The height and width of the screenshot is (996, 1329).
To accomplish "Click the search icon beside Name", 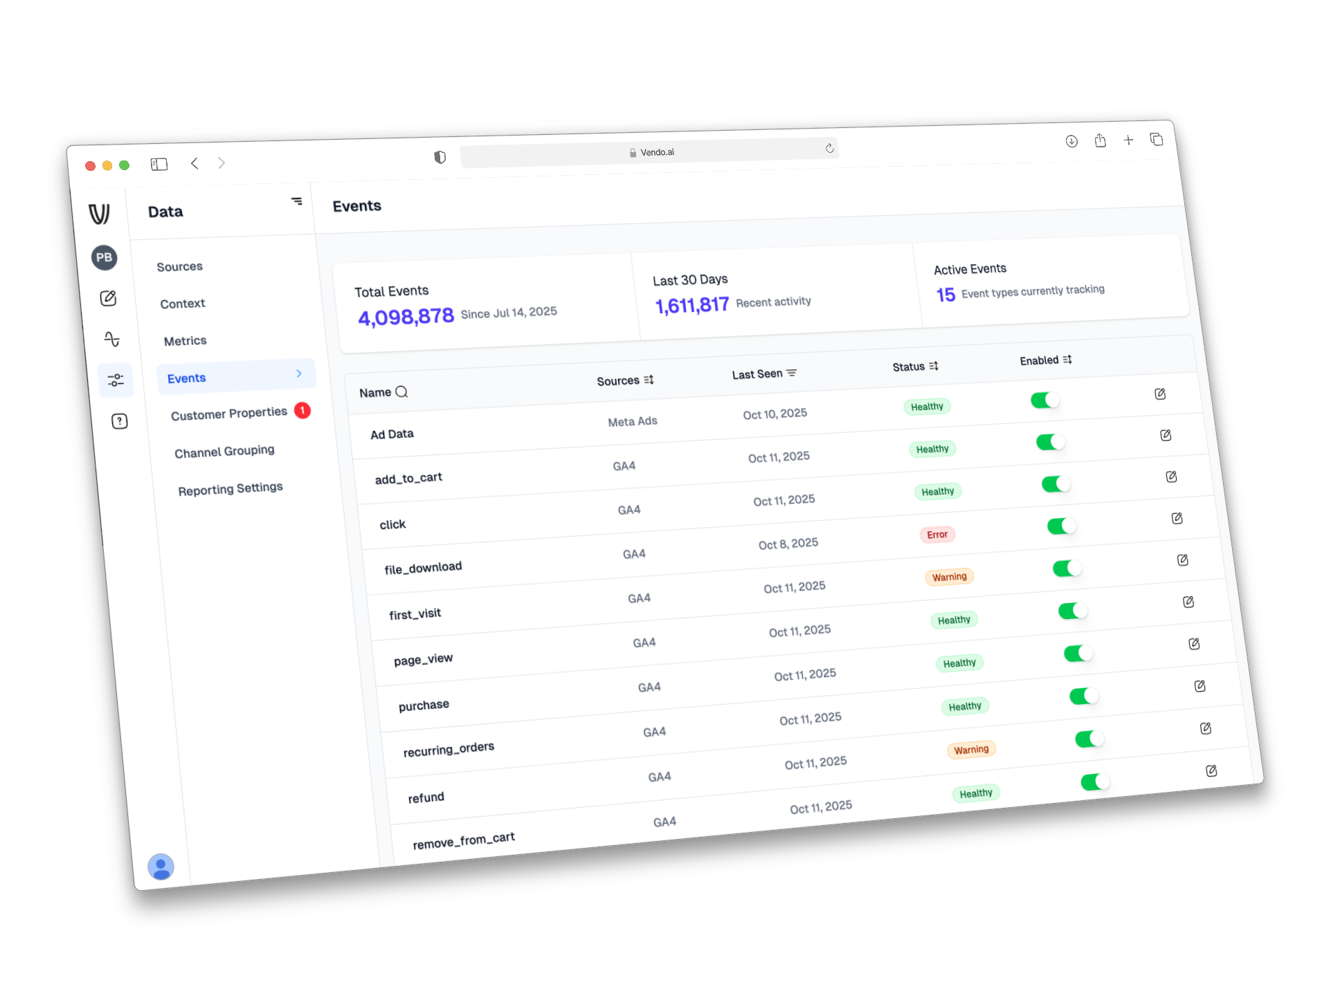I will pyautogui.click(x=401, y=391).
